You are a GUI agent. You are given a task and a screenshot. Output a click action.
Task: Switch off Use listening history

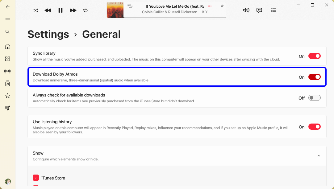pyautogui.click(x=314, y=127)
